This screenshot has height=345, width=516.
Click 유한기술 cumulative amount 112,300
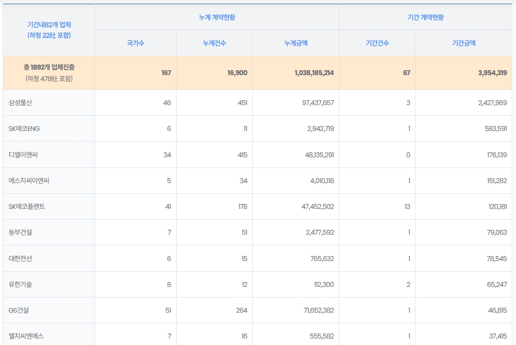tap(324, 285)
